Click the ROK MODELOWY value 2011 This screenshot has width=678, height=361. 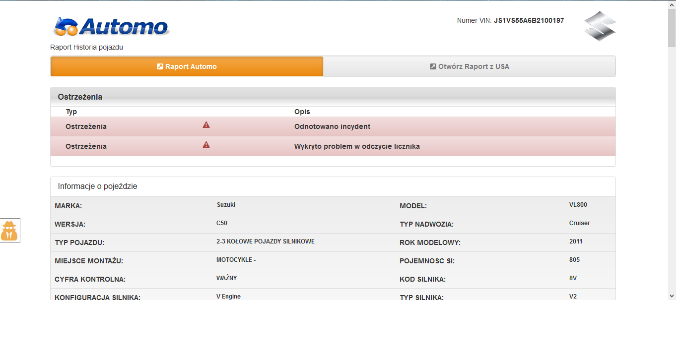pyautogui.click(x=576, y=241)
